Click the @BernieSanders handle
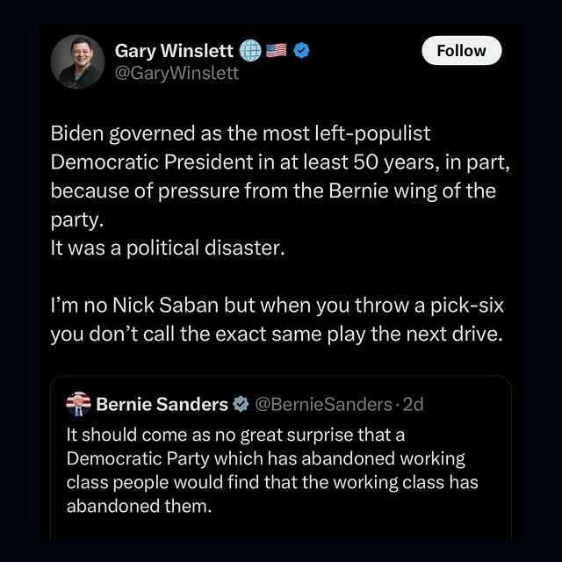562x562 pixels. [322, 404]
